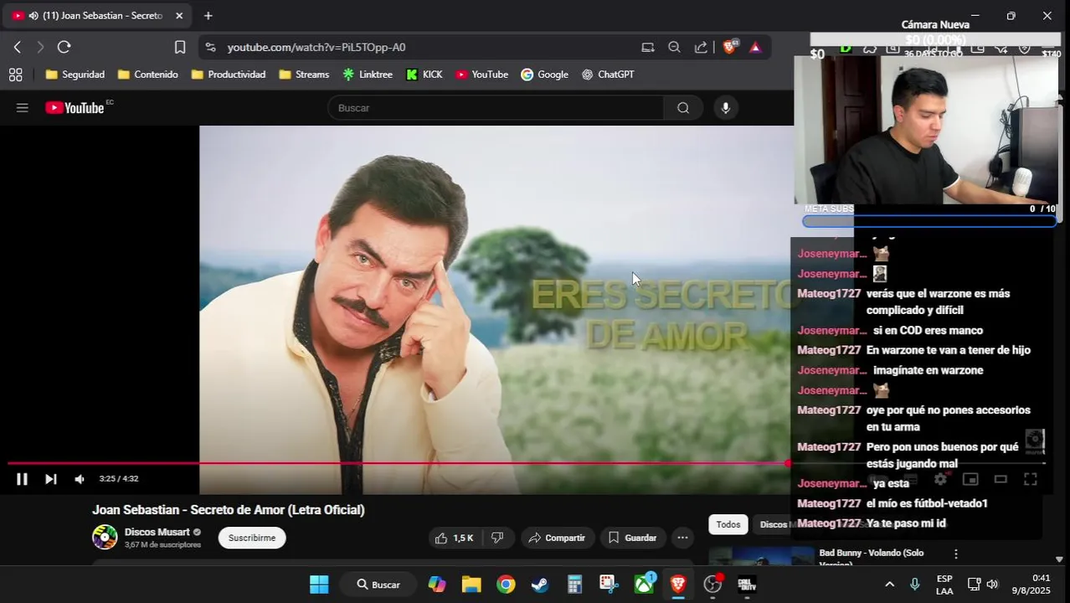Subscribe with the Suscribirme button
This screenshot has width=1070, height=603.
[x=252, y=538]
